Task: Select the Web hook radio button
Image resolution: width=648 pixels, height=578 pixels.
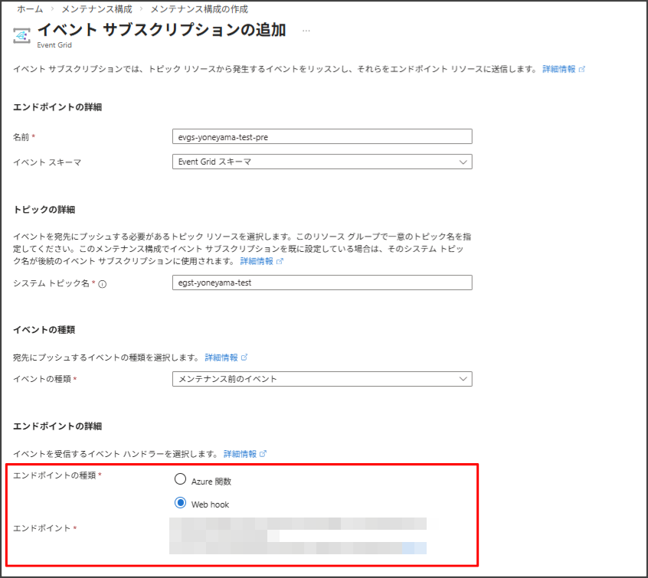Action: point(181,503)
